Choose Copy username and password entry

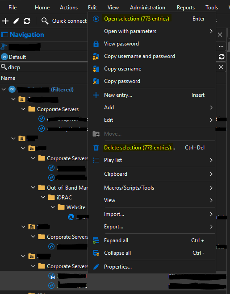click(x=152, y=56)
